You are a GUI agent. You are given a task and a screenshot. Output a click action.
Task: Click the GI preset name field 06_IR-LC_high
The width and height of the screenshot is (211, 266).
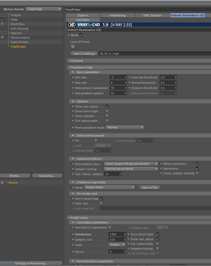(x=155, y=54)
